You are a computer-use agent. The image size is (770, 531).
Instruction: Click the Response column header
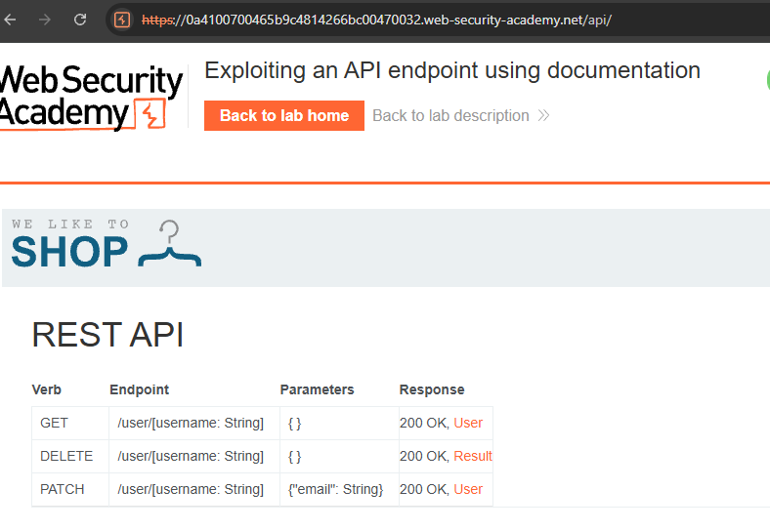click(432, 389)
